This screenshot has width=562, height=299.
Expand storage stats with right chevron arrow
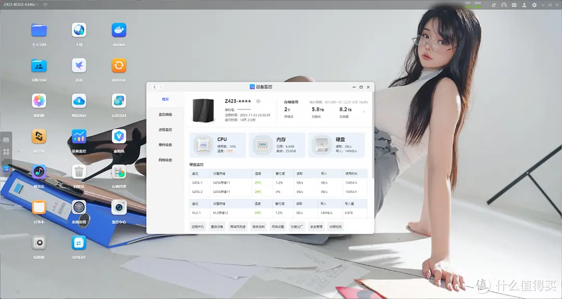tap(364, 111)
